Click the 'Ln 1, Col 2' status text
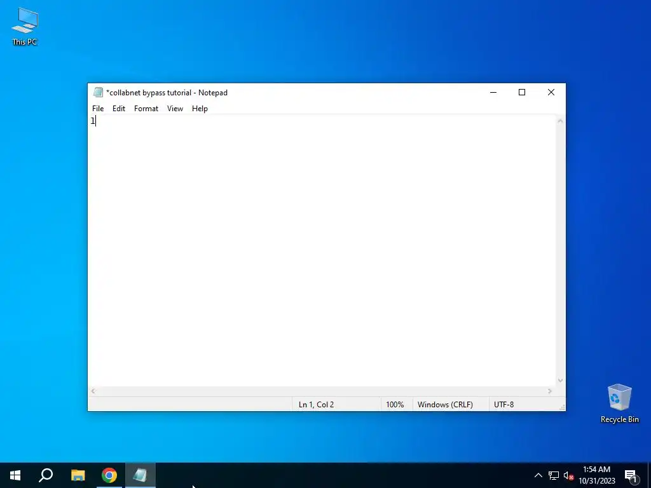This screenshot has height=488, width=651. tap(316, 405)
